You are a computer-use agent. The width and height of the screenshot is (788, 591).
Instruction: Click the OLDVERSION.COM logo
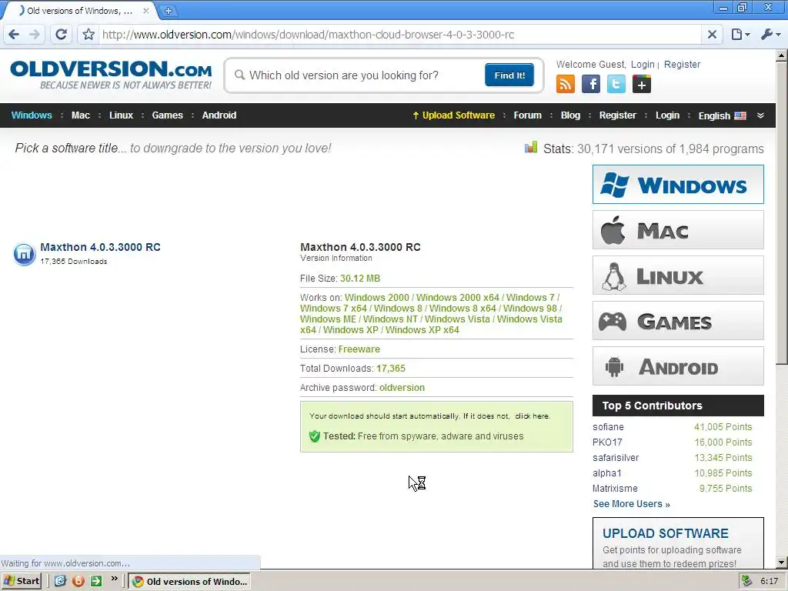click(x=111, y=75)
